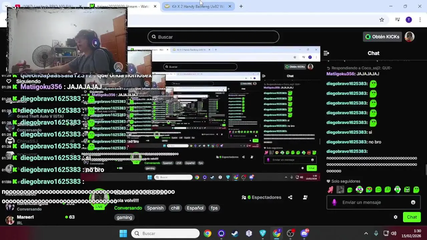Open the OBS Studio taskbar icon

(290, 233)
